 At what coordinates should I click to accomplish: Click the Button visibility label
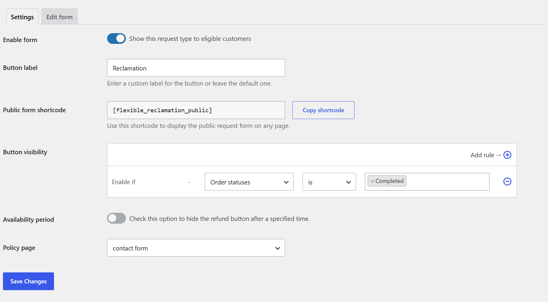[25, 152]
